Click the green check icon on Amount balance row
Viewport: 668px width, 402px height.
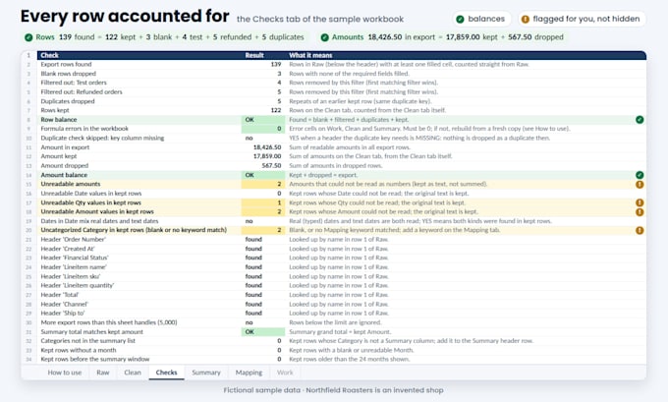[x=640, y=175]
